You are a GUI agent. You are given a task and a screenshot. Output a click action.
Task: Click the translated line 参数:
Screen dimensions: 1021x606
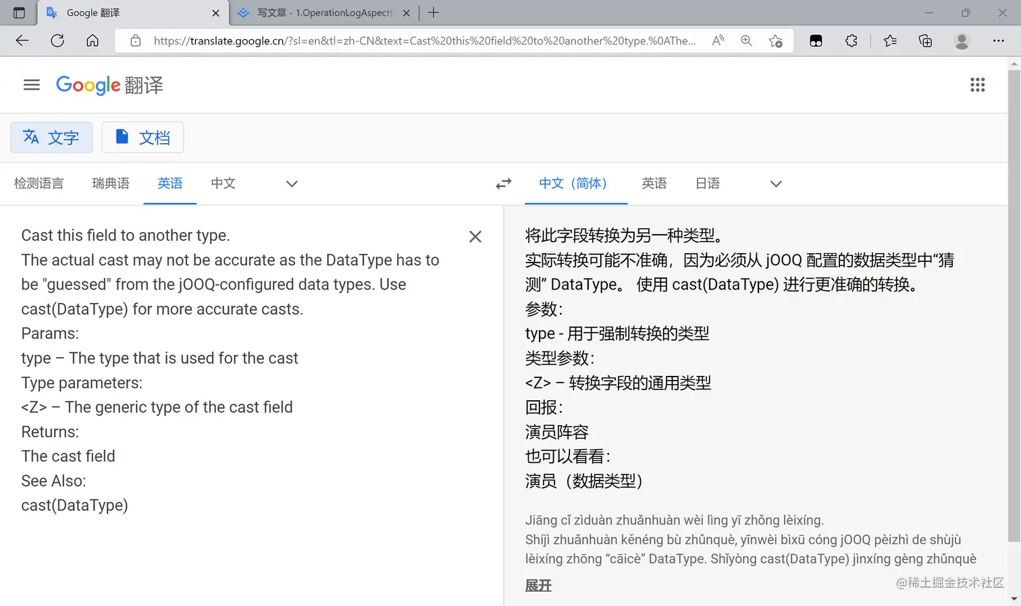(x=544, y=309)
